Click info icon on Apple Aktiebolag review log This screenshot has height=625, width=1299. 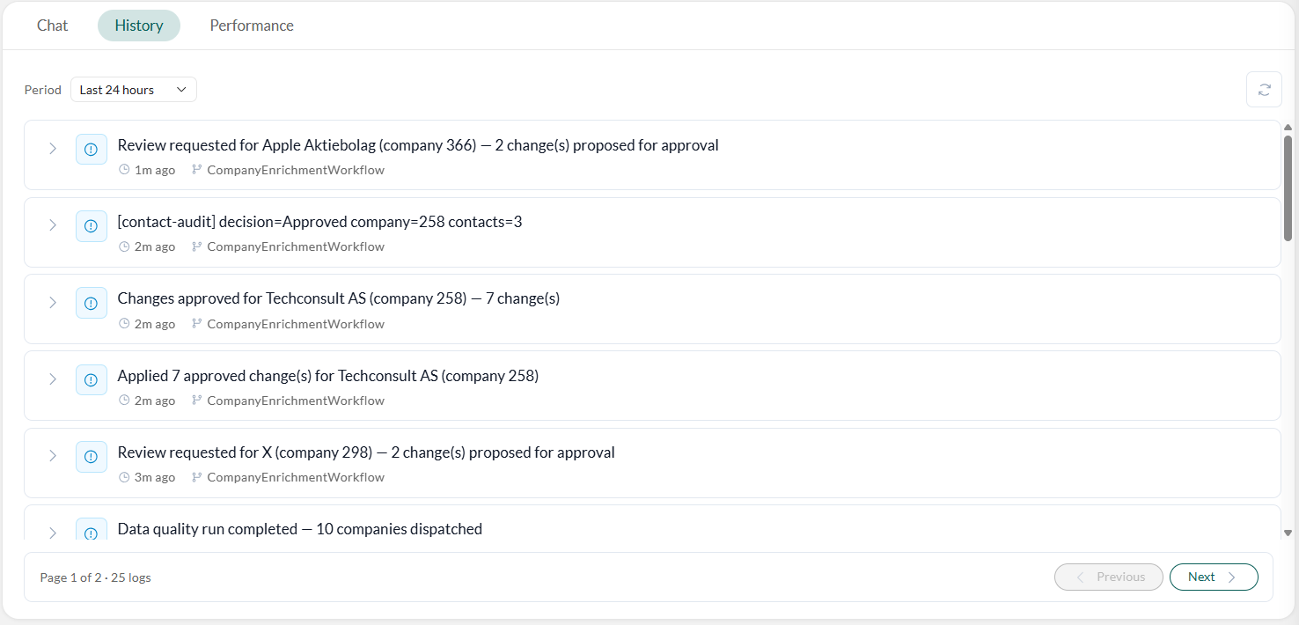(x=91, y=150)
